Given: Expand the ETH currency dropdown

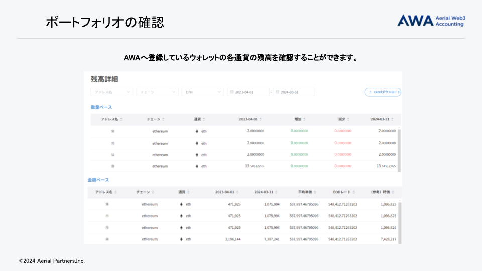Looking at the screenshot, I should pyautogui.click(x=202, y=92).
